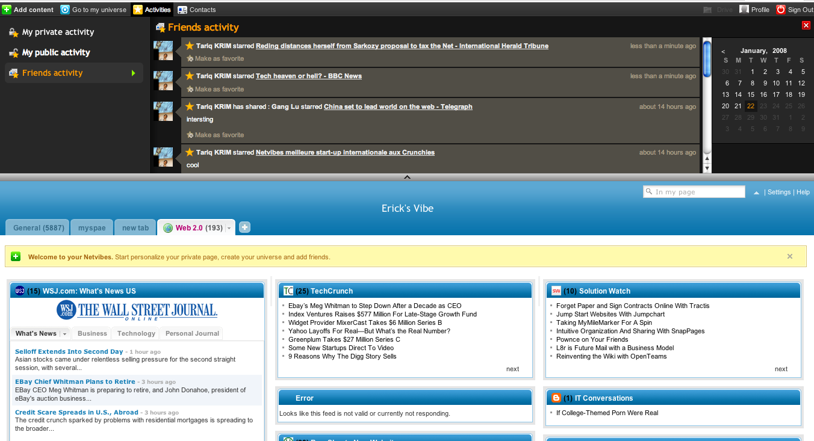
Task: Switch to the Business tab in WSJ widget
Action: coord(92,333)
